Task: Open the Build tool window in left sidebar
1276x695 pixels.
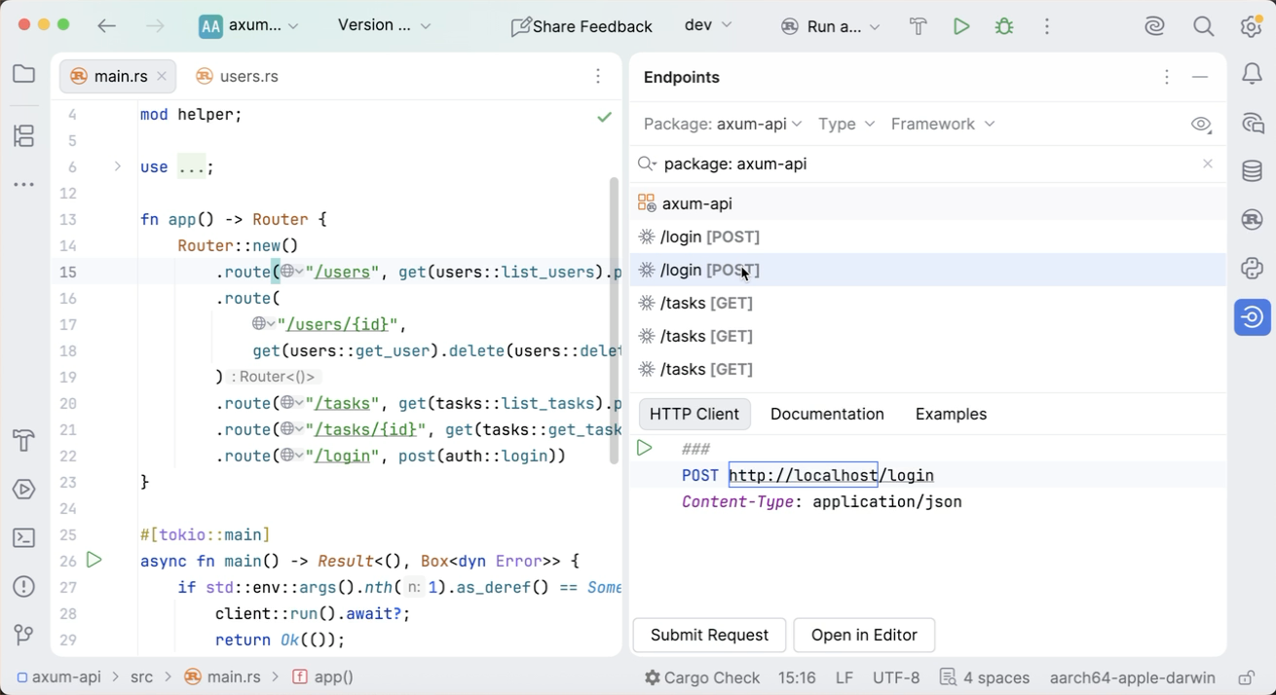Action: point(24,441)
